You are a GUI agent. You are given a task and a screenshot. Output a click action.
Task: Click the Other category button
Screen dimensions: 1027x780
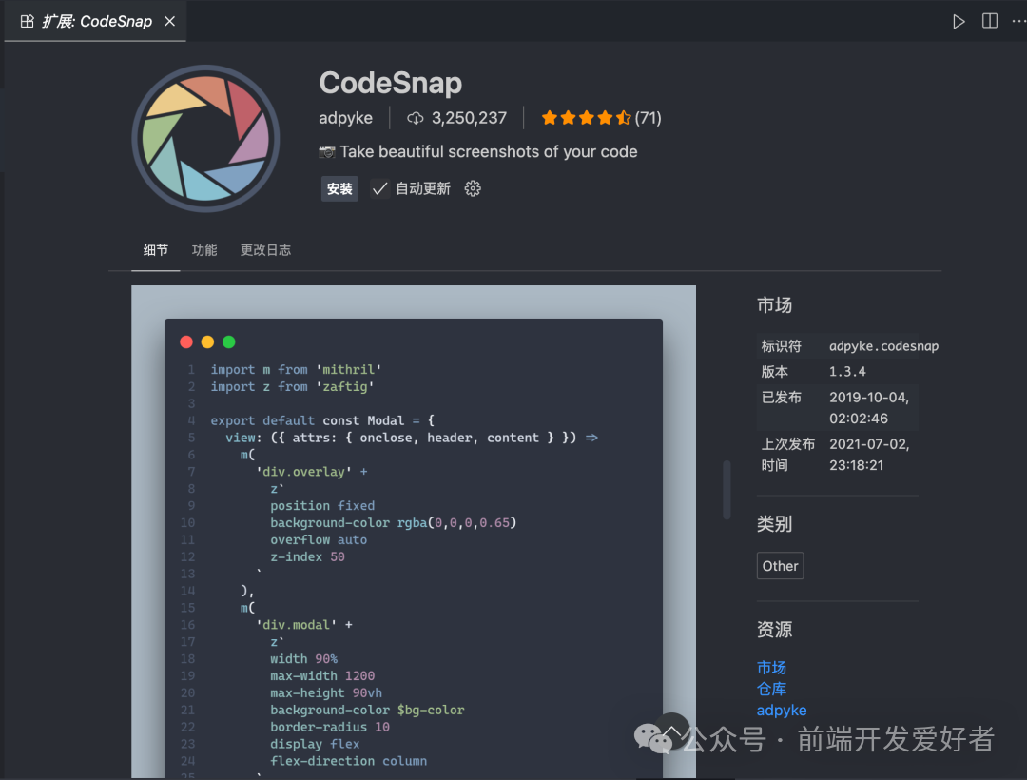(780, 565)
